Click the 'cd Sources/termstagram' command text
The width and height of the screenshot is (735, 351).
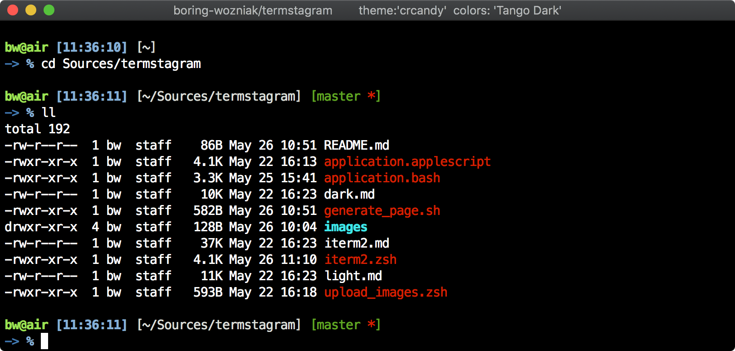pyautogui.click(x=121, y=63)
